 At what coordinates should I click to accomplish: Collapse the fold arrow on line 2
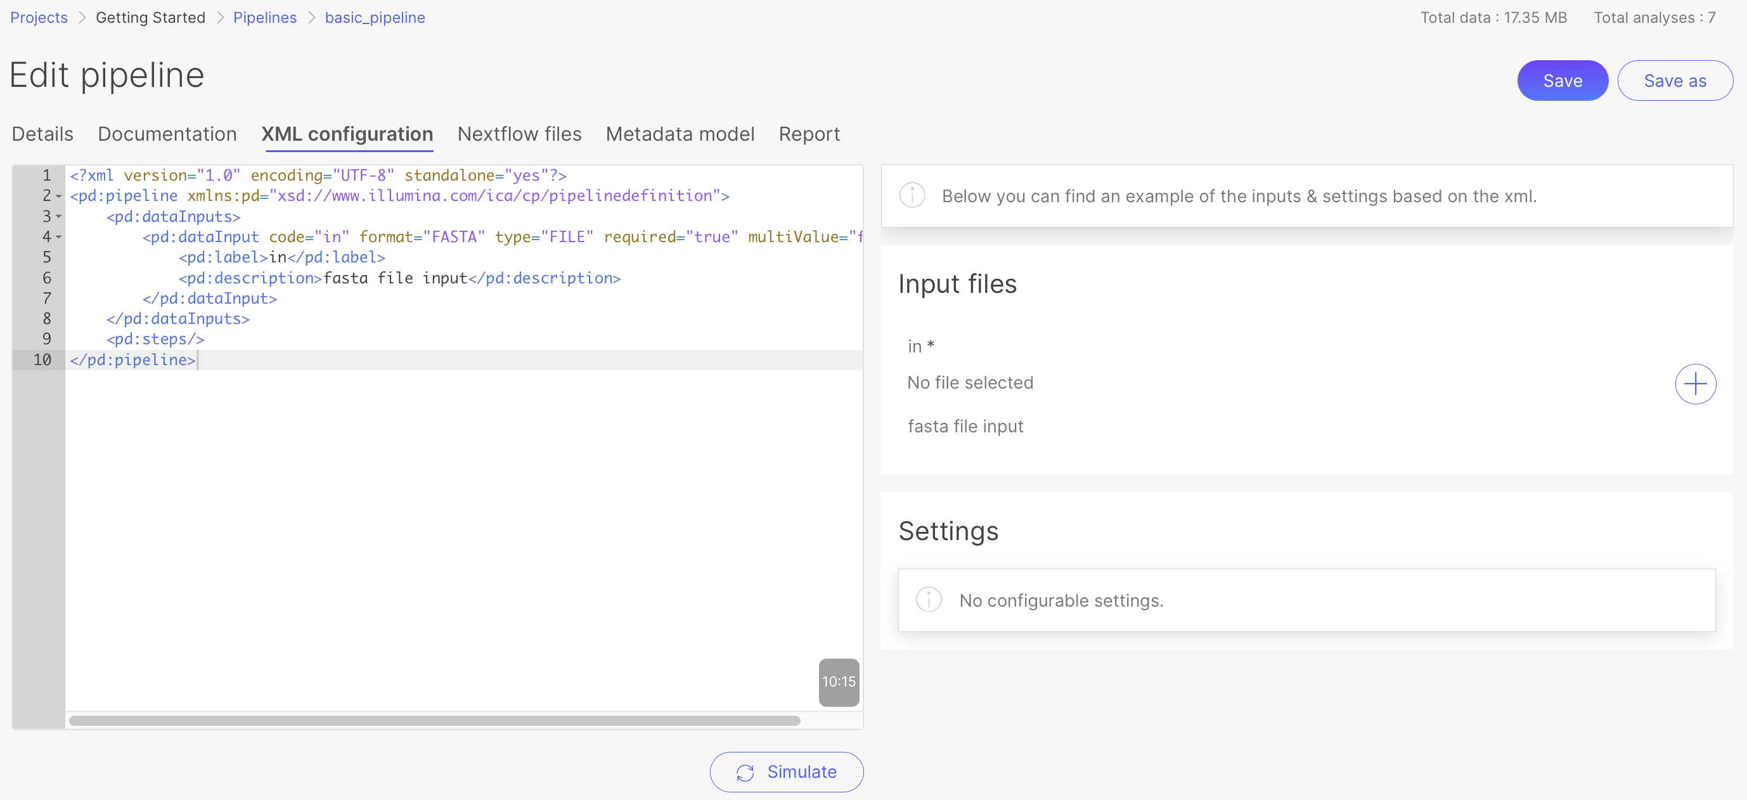coord(59,197)
